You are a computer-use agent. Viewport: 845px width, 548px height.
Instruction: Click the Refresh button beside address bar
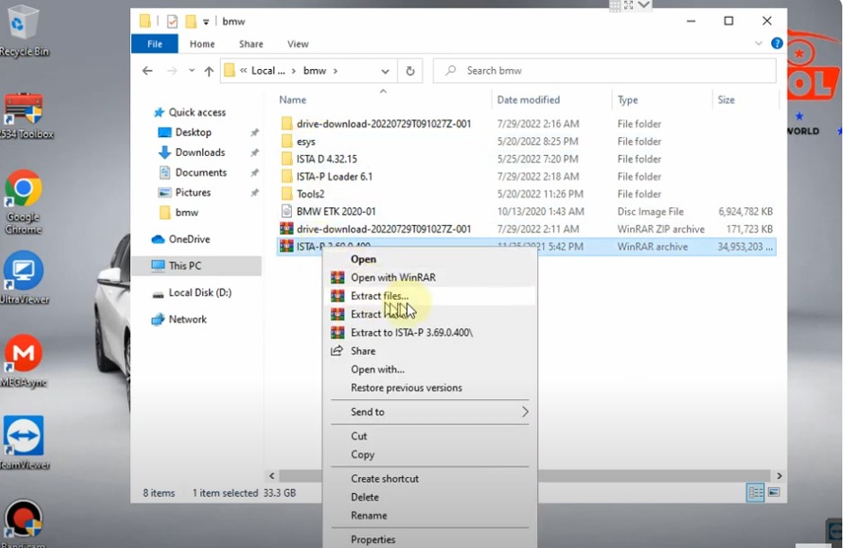(410, 71)
